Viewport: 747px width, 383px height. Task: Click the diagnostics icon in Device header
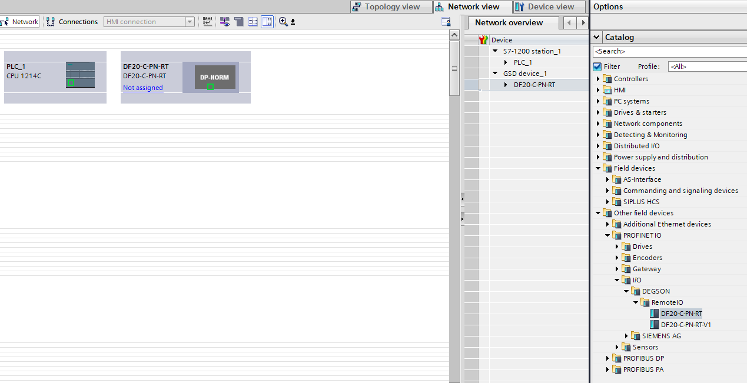click(484, 40)
